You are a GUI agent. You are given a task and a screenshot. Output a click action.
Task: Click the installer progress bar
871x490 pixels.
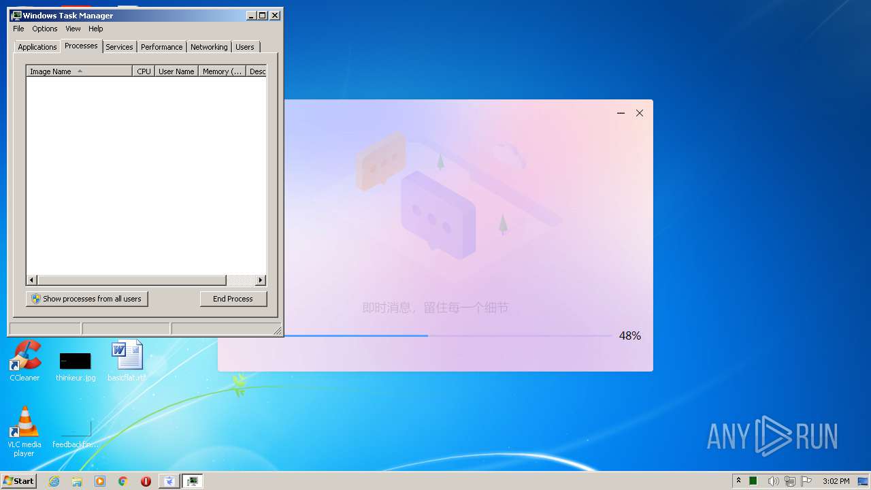pyautogui.click(x=448, y=336)
